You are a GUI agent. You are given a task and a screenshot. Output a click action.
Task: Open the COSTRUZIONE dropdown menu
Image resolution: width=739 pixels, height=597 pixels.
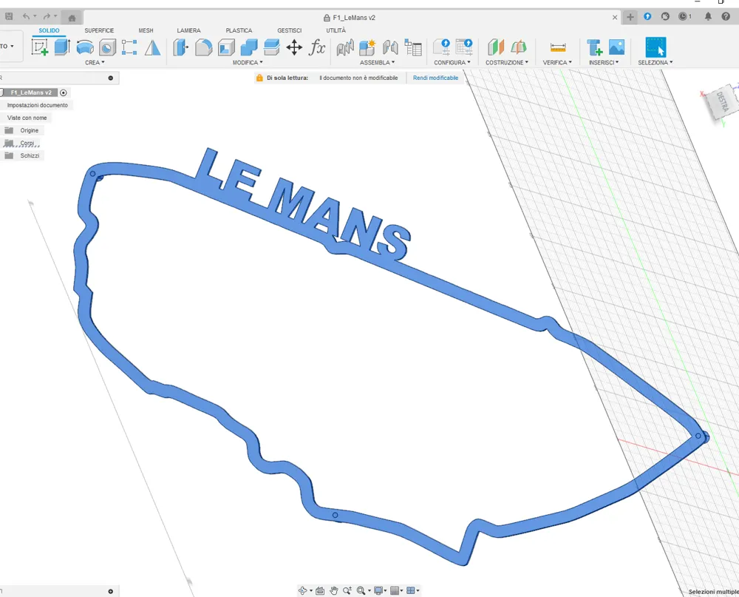click(x=507, y=62)
